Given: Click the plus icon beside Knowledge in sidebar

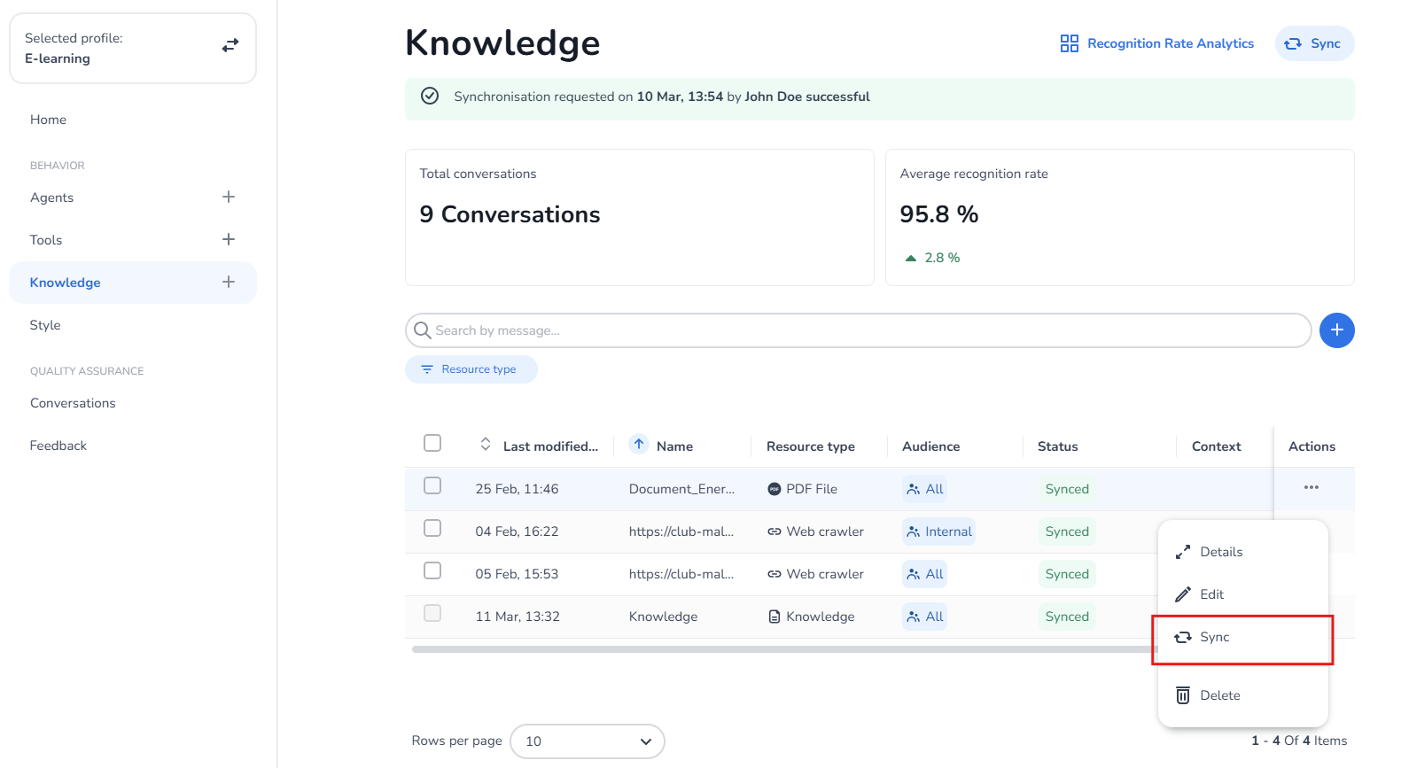Looking at the screenshot, I should click(229, 282).
